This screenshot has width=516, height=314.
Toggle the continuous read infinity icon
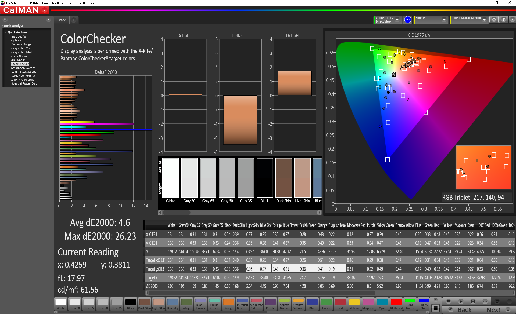point(485,301)
